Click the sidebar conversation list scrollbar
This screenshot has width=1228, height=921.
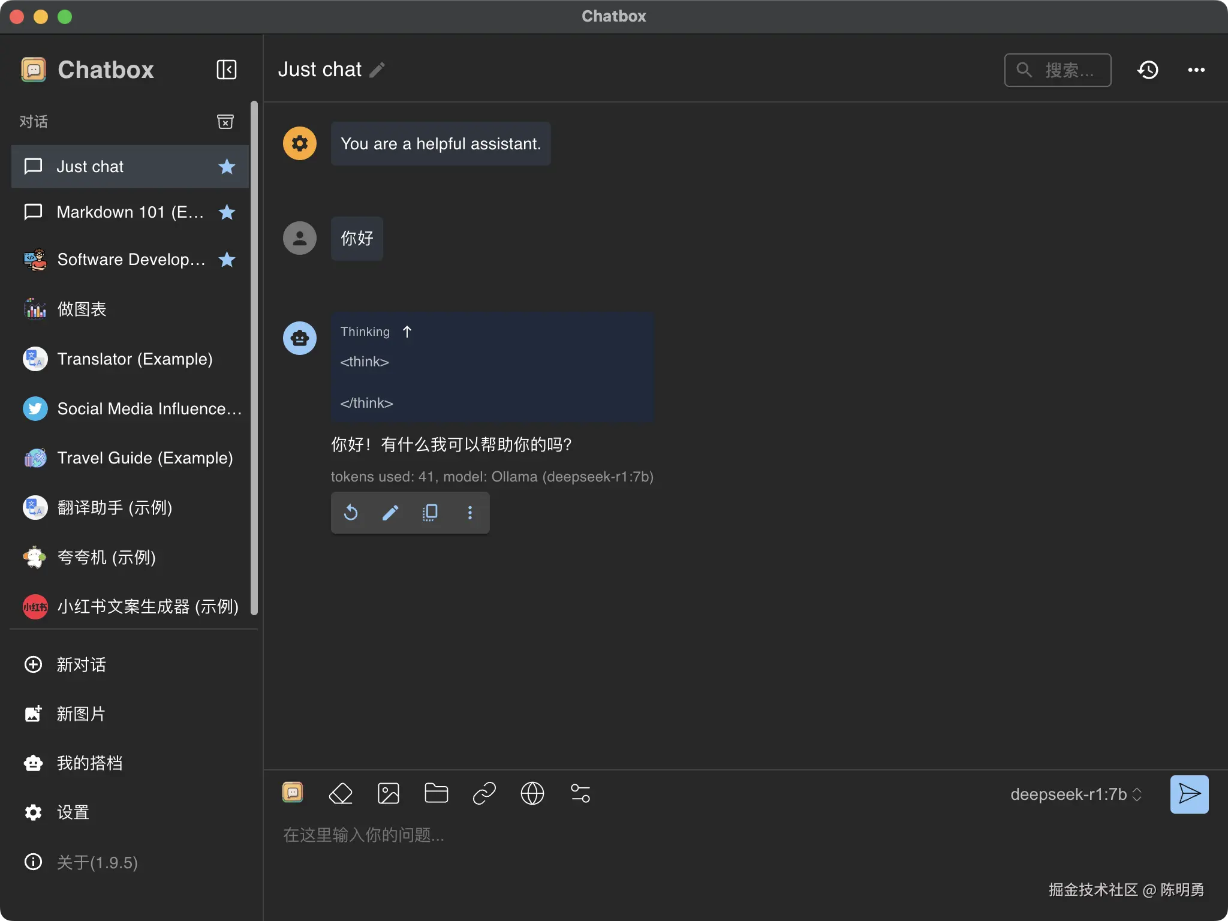coord(254,360)
